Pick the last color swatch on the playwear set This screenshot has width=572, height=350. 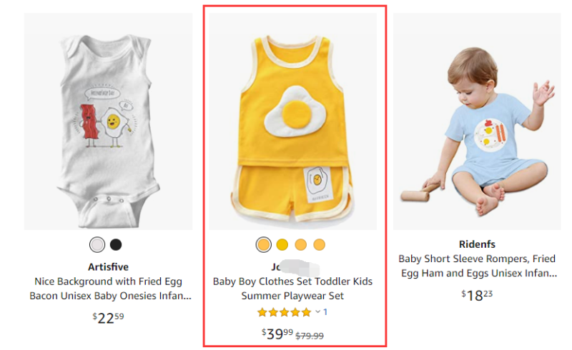[x=320, y=245]
